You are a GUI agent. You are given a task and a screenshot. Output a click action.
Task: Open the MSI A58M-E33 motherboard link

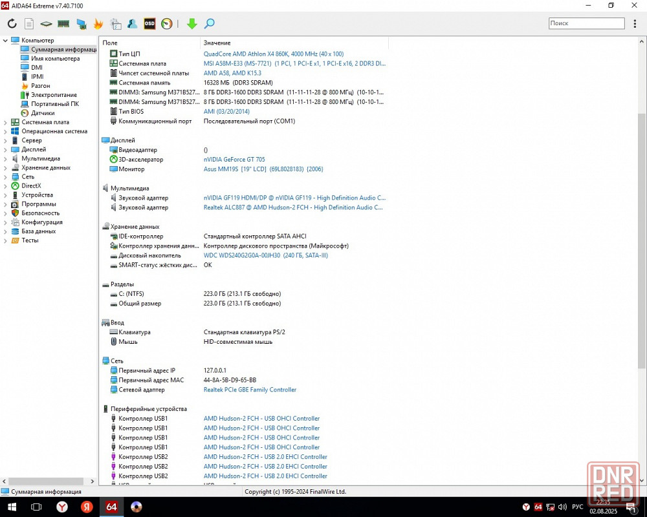(294, 63)
